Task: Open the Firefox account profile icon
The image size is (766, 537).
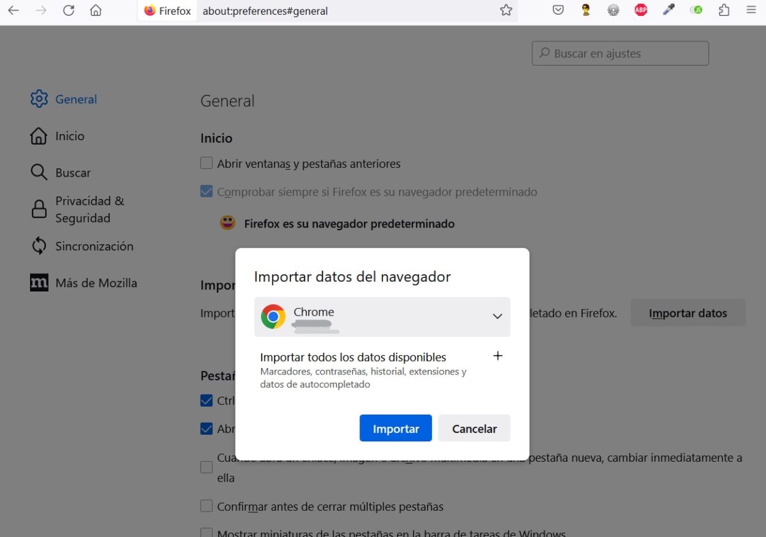Action: coord(585,10)
